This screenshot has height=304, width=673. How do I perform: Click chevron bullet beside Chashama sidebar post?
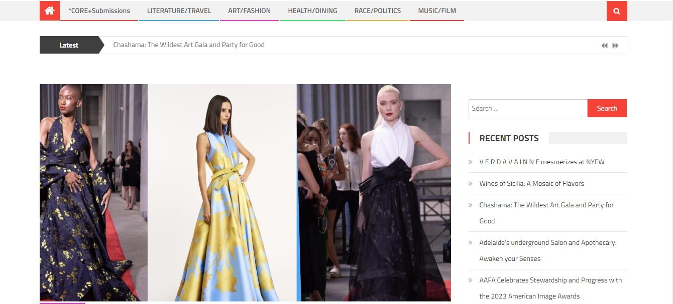pyautogui.click(x=471, y=205)
